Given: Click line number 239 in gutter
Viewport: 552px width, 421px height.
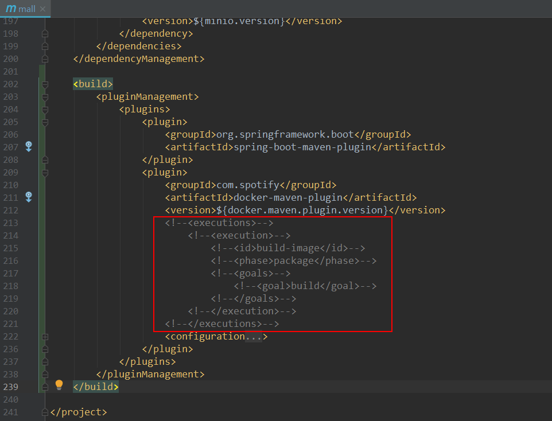Looking at the screenshot, I should (10, 387).
